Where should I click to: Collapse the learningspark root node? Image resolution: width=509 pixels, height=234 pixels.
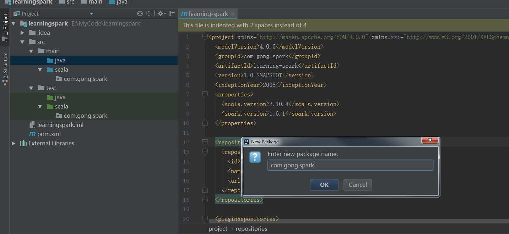[13, 24]
